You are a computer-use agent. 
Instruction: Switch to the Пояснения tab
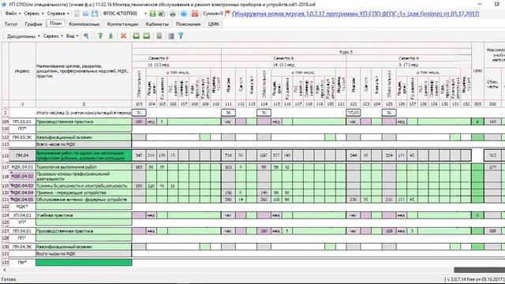[188, 24]
